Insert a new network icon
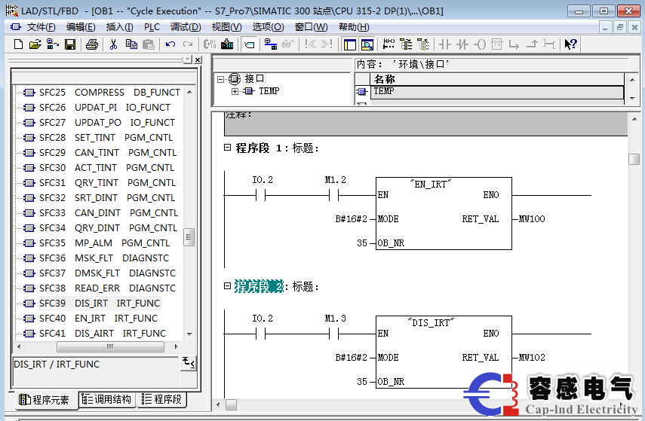This screenshot has height=421, width=645. [x=389, y=44]
